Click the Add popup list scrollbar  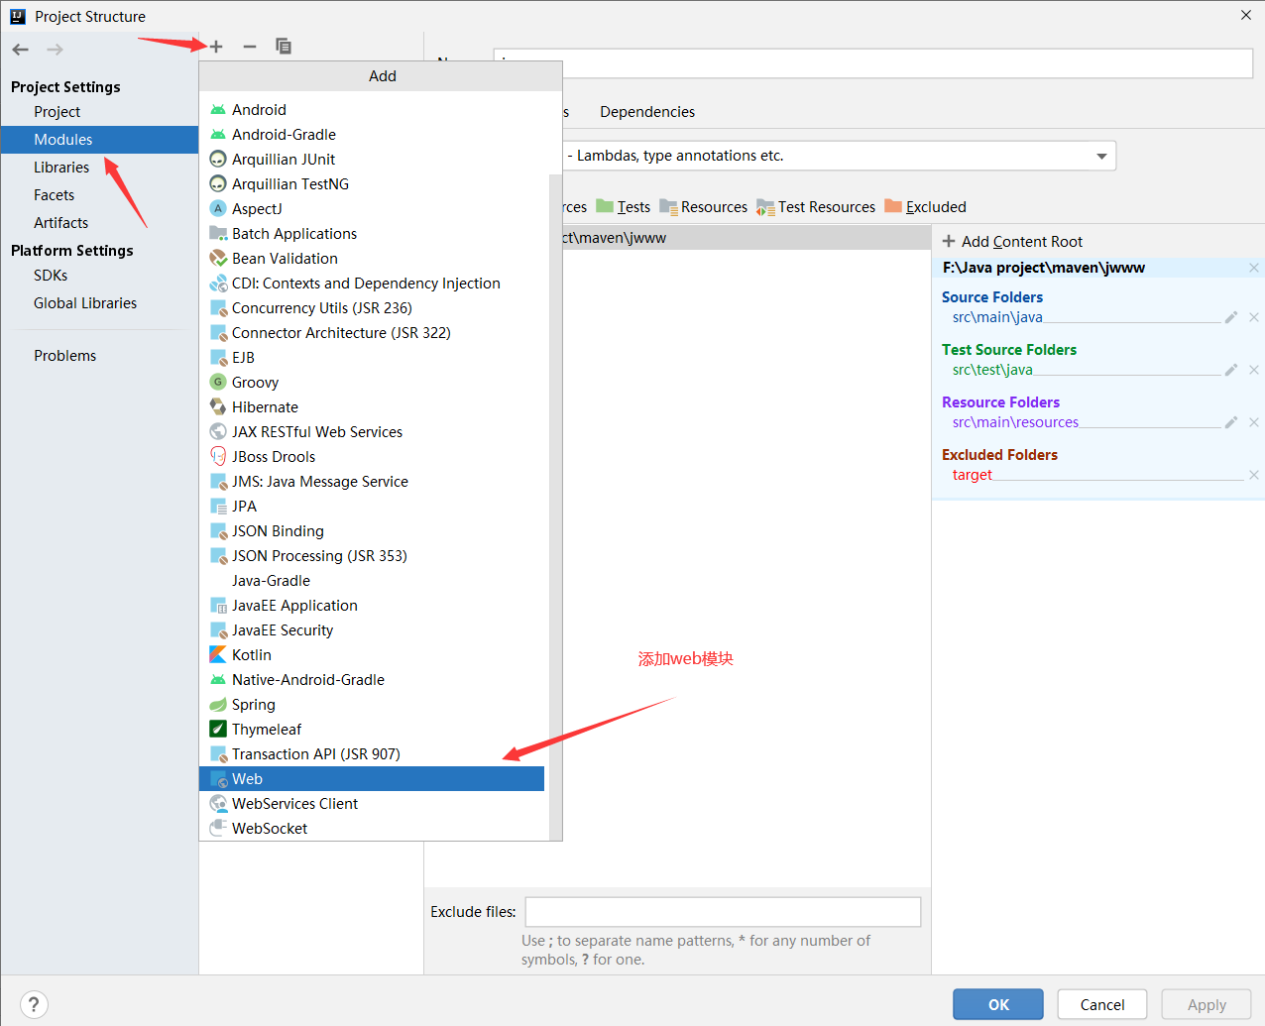click(555, 506)
